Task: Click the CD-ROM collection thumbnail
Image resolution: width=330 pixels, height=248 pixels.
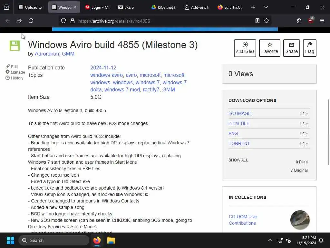Action: 300,220
